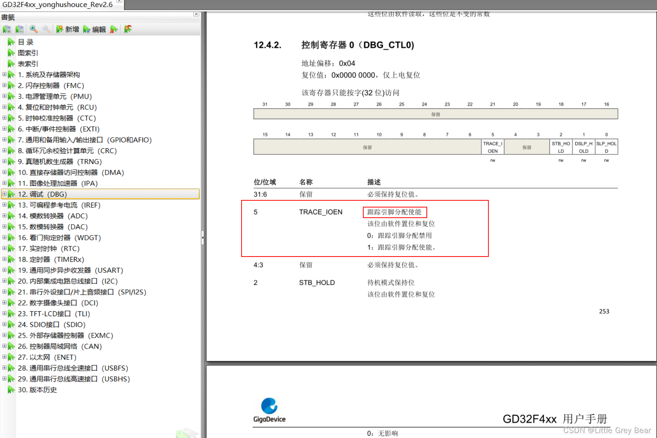Click the red arrow locate bookmark icon

pyautogui.click(x=128, y=29)
